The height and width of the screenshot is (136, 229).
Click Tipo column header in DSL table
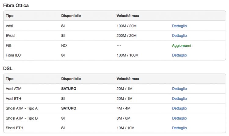click(x=9, y=79)
